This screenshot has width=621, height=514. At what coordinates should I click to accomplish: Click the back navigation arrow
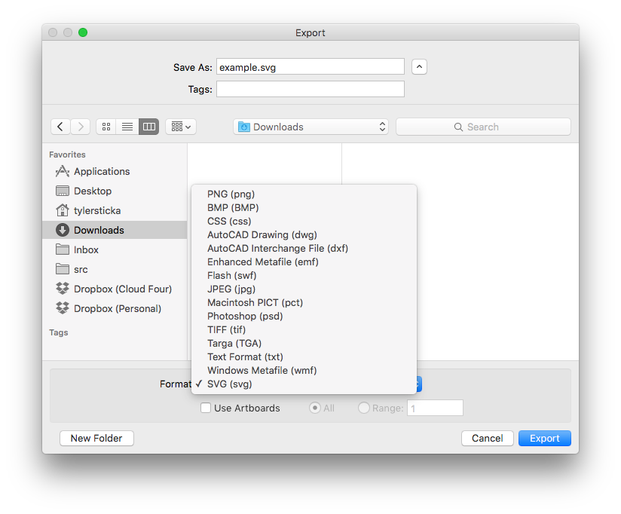click(60, 126)
